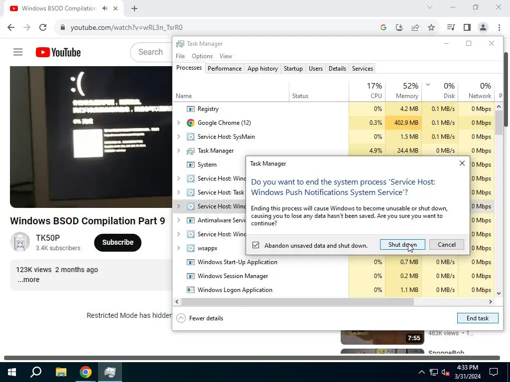
Task: Mute the tab via speaker icon
Action: pos(105,8)
